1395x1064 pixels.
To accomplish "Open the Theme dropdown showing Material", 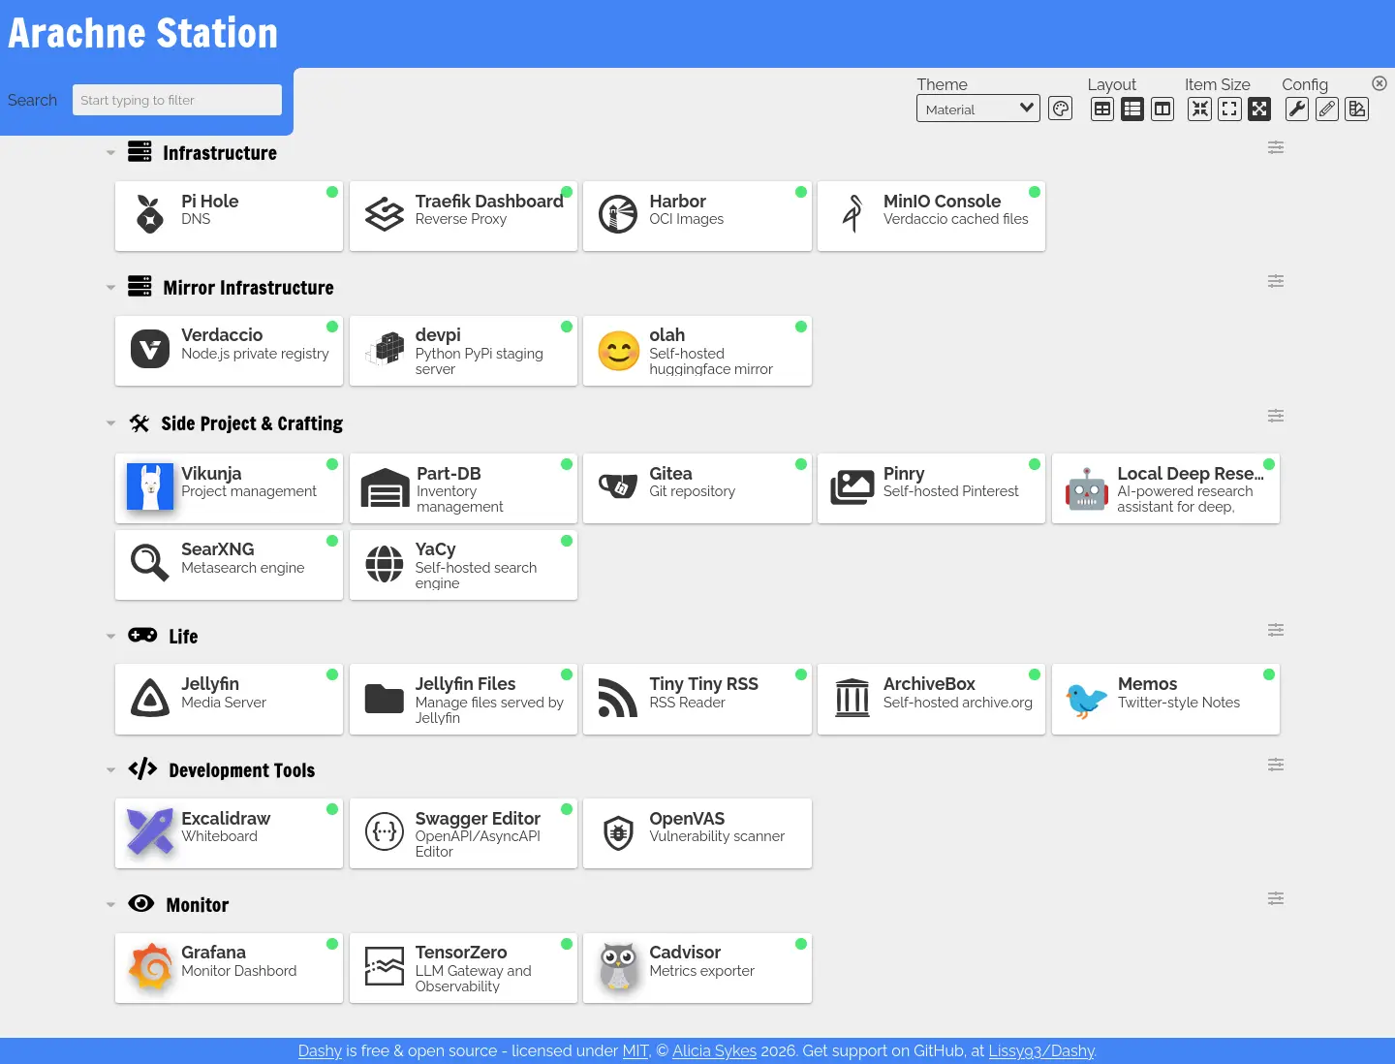I will point(977,110).
